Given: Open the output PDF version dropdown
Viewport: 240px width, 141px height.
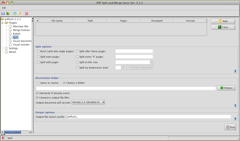Looking at the screenshot, I should coord(88,102).
